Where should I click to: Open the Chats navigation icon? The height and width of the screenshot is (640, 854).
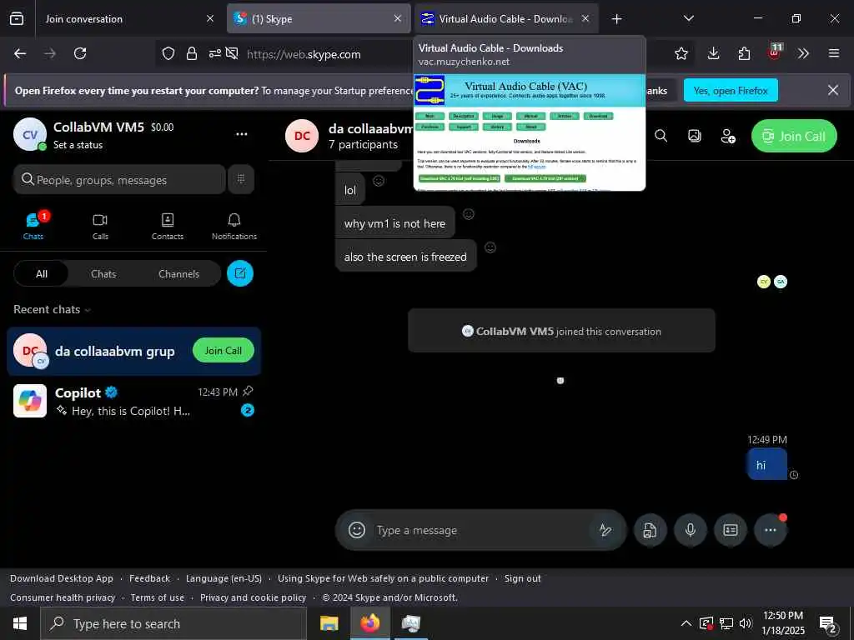(33, 226)
